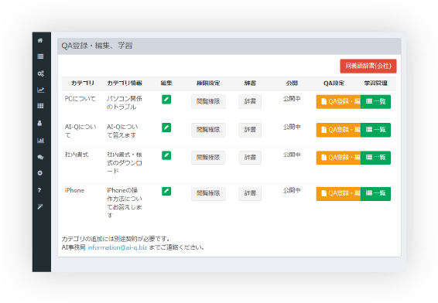
Task: Open the line chart icon in sidebar
Action: point(40,90)
